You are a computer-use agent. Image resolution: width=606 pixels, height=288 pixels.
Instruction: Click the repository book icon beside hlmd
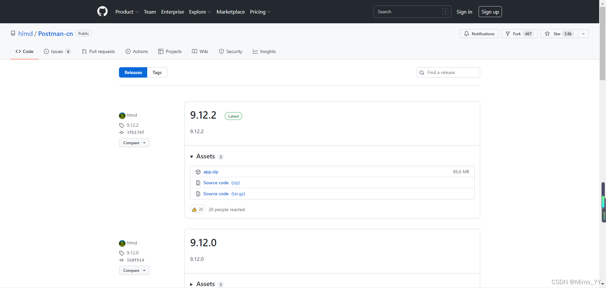(x=13, y=33)
